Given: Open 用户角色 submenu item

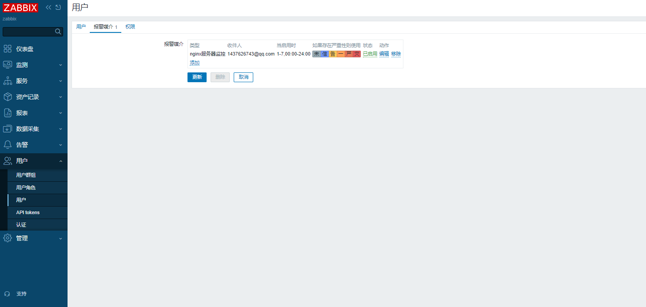Looking at the screenshot, I should pyautogui.click(x=37, y=187).
